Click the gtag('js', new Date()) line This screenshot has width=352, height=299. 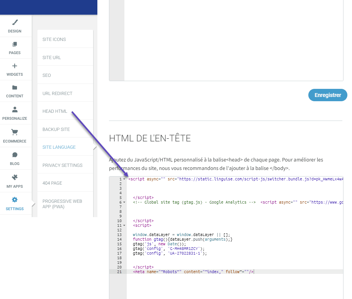(160, 244)
